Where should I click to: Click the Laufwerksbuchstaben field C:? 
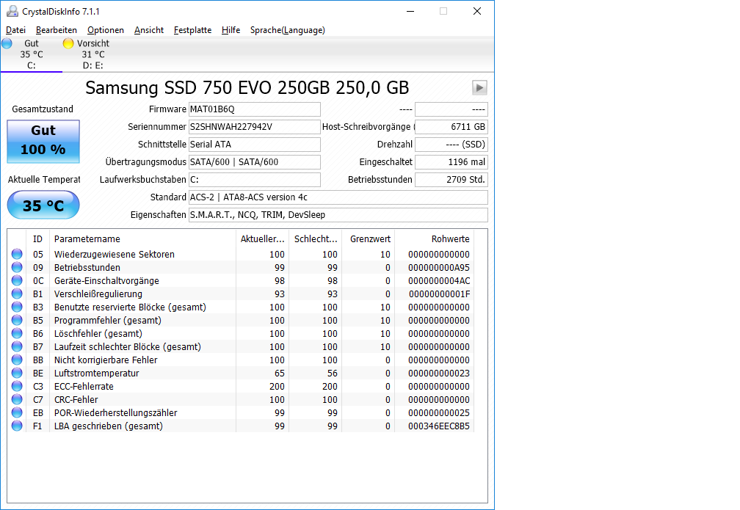click(x=254, y=180)
